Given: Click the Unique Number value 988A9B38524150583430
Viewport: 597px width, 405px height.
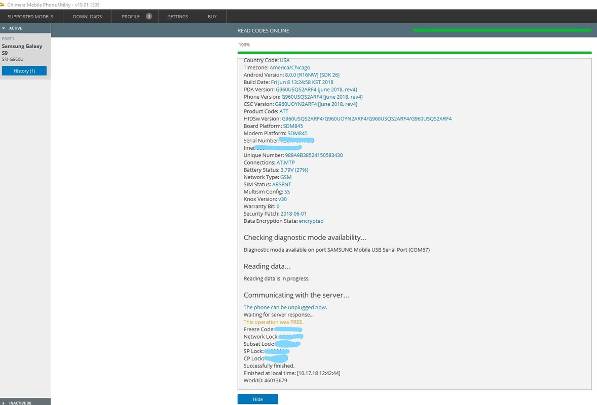Looking at the screenshot, I should pos(314,155).
